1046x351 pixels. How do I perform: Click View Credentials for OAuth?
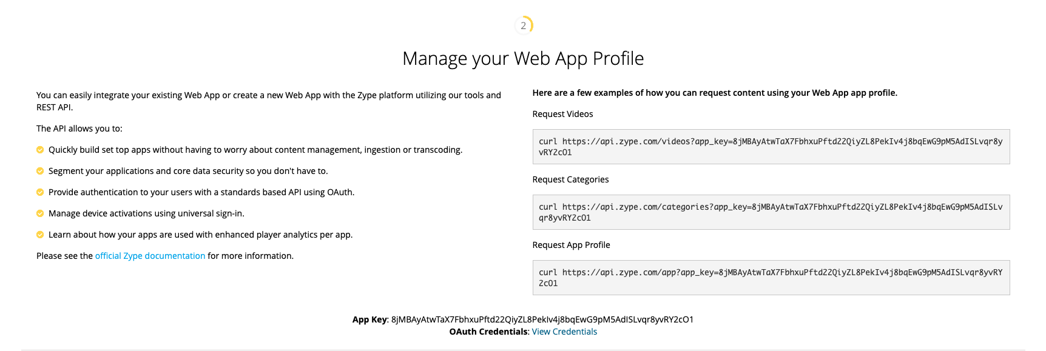pyautogui.click(x=564, y=332)
